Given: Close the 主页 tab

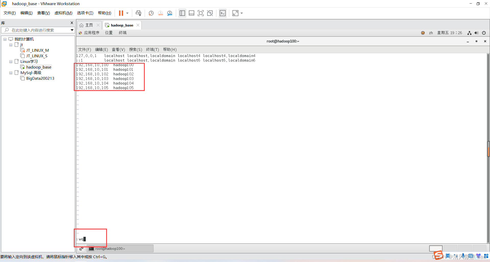Looking at the screenshot, I should (x=98, y=25).
